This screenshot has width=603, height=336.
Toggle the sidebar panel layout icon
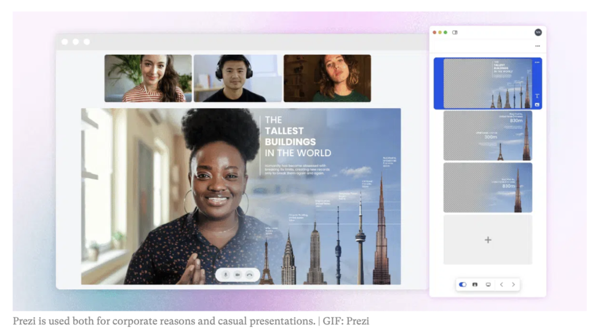point(455,32)
